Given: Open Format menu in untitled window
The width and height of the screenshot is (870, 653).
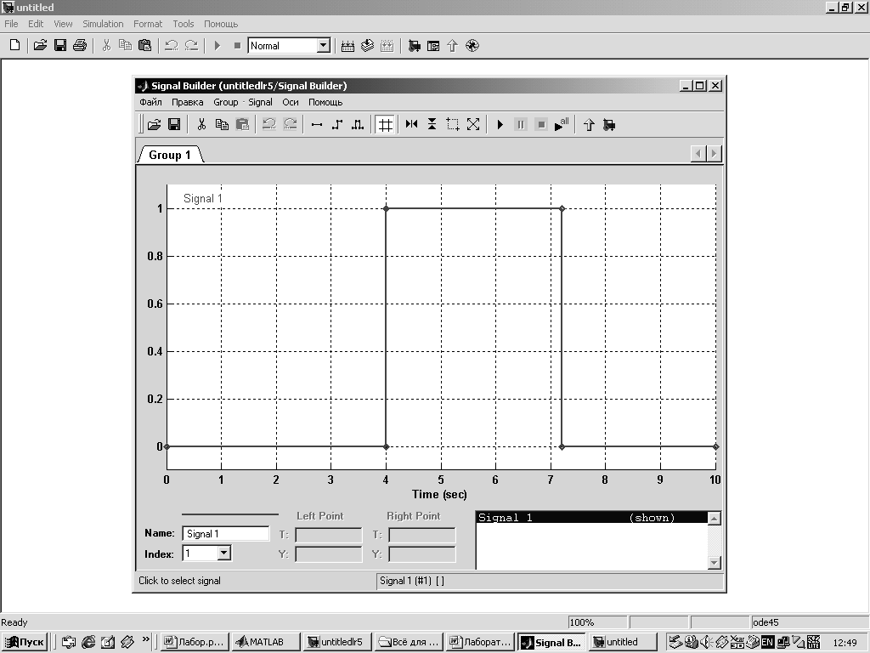Looking at the screenshot, I should [148, 24].
